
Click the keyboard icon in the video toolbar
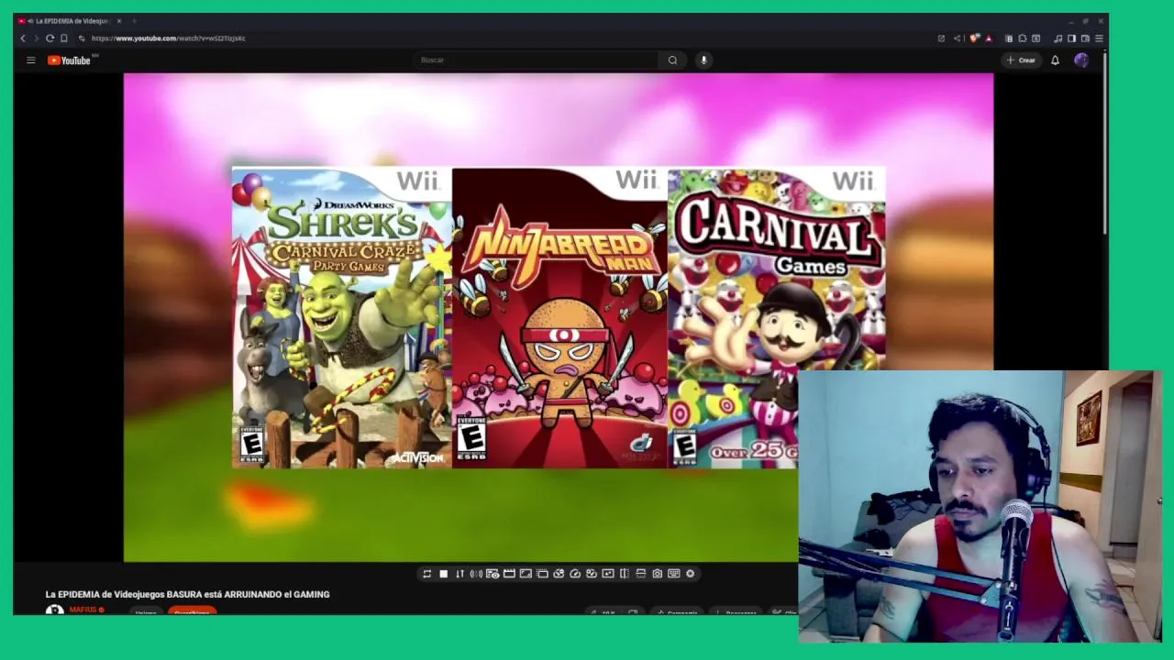click(674, 574)
